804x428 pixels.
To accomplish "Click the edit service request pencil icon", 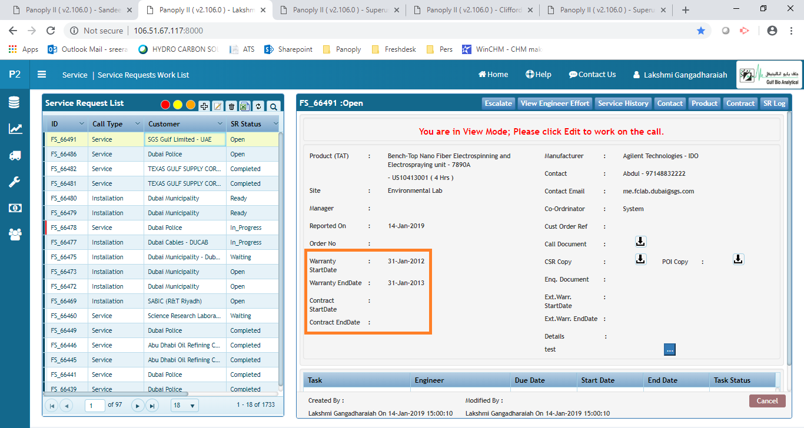I will (218, 106).
